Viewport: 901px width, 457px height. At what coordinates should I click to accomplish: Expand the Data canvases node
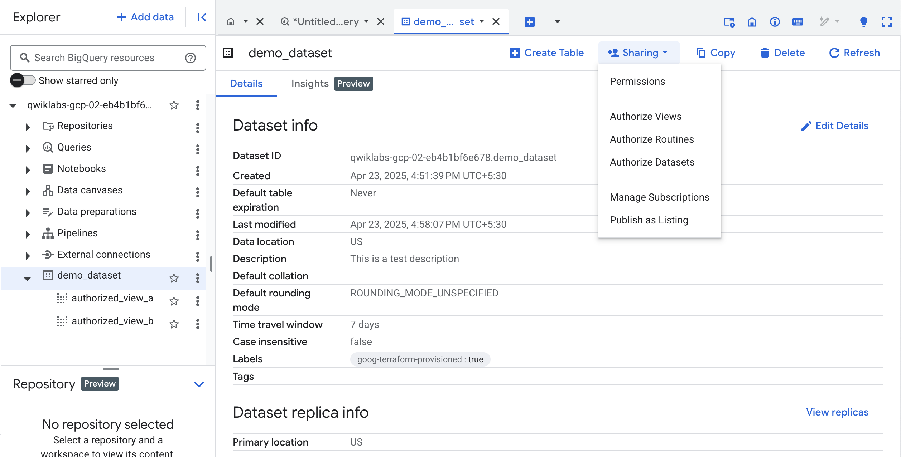click(x=28, y=191)
